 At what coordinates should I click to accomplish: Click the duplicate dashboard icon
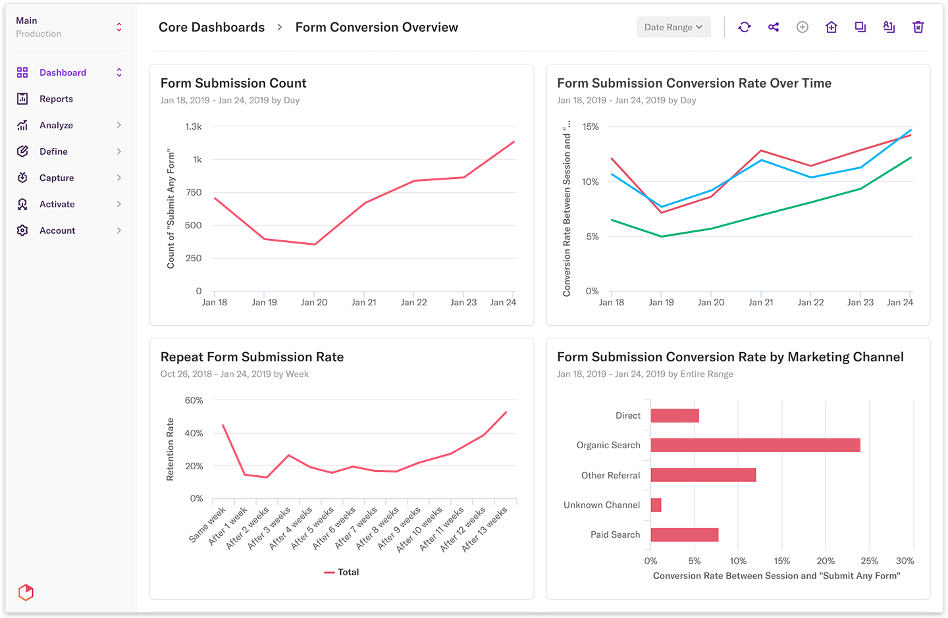pos(860,27)
